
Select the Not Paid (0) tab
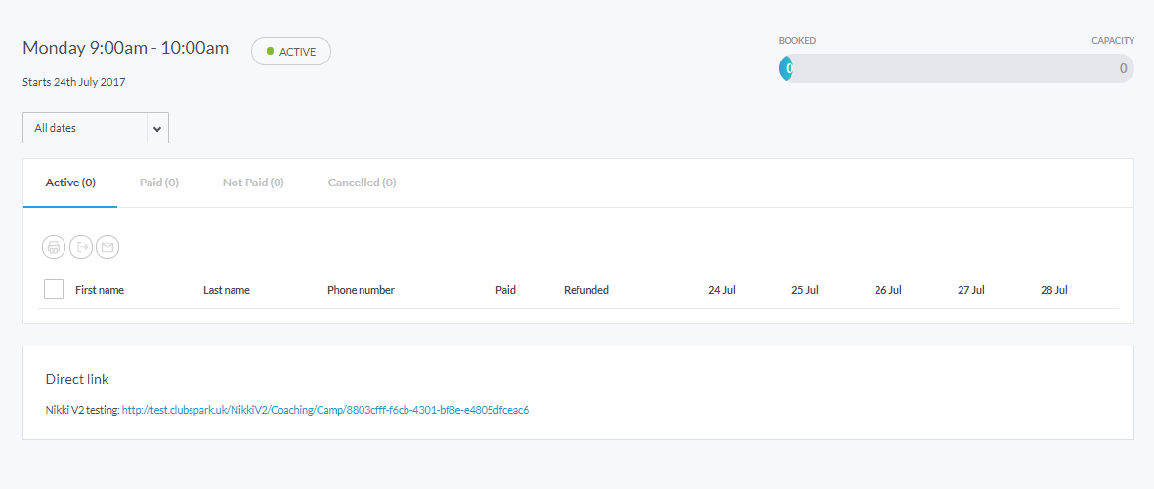253,183
